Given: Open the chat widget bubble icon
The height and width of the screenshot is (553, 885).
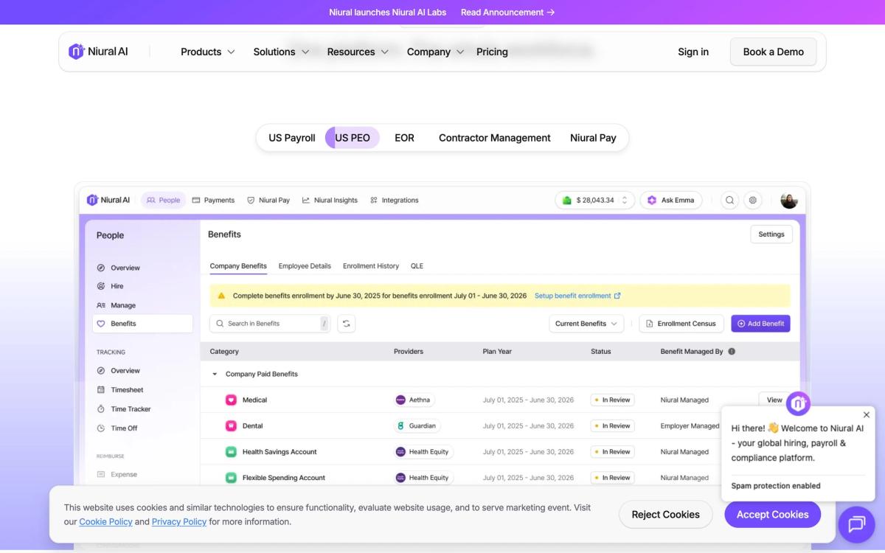Looking at the screenshot, I should [x=856, y=524].
